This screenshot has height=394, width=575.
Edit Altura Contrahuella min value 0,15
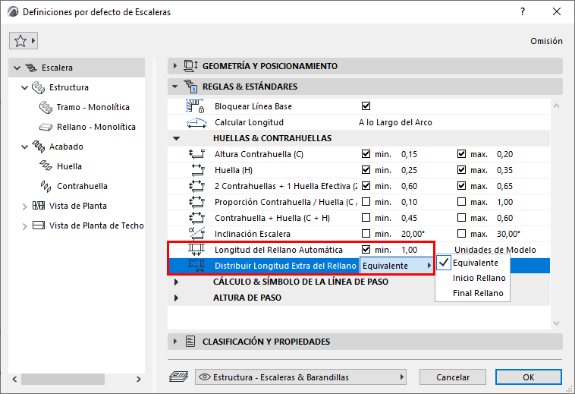(x=409, y=154)
